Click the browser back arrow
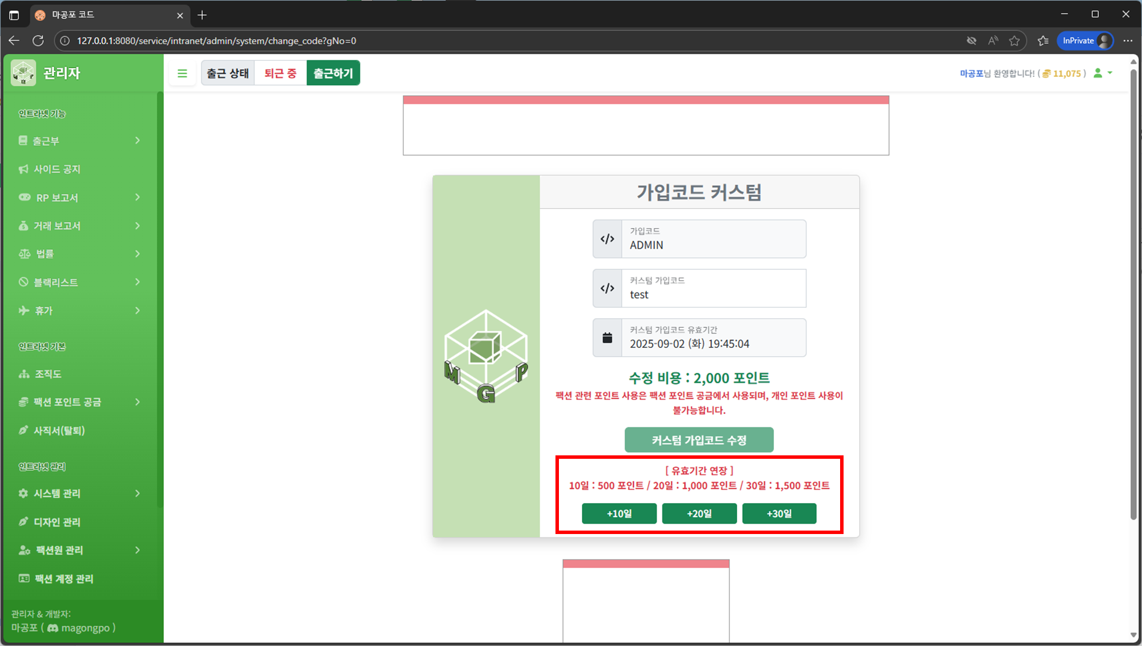The height and width of the screenshot is (646, 1142). (14, 41)
